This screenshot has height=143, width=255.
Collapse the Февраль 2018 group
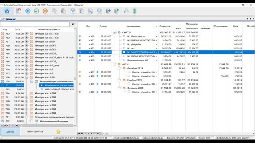pos(119,88)
